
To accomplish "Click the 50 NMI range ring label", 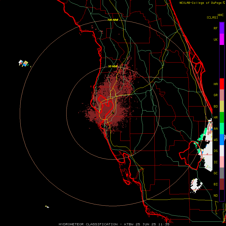I will click(113, 66).
